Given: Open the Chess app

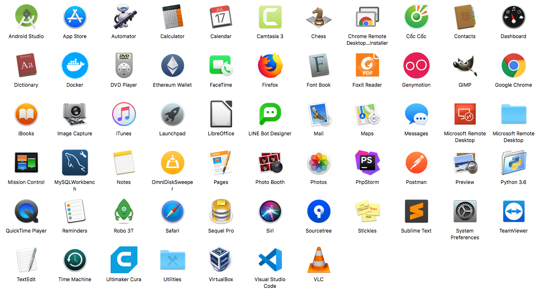Looking at the screenshot, I should 318,17.
